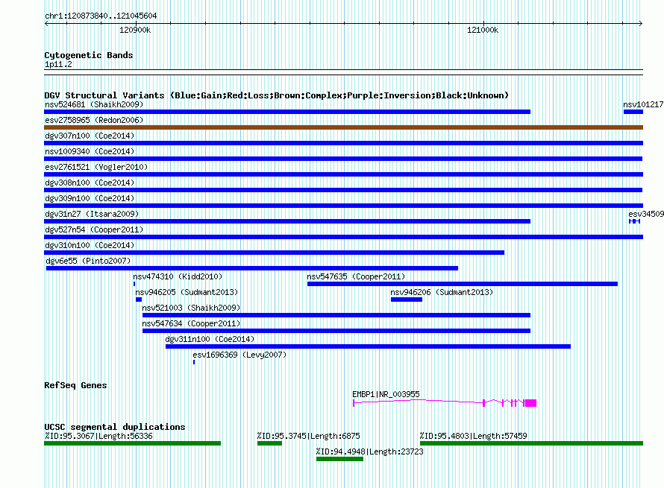Open the nsv521003 (Shaikh2009) variant bar
This screenshot has height=488, width=664.
pos(336,315)
